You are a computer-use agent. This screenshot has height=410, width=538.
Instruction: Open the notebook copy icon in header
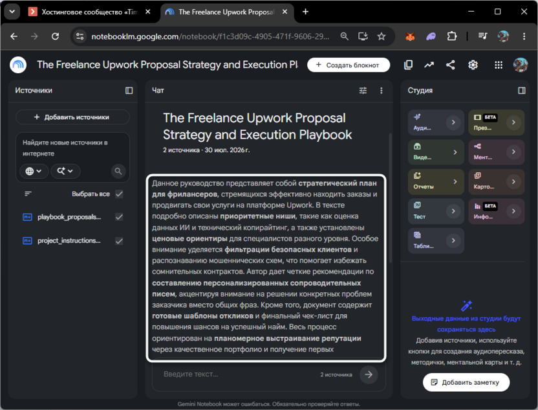[408, 65]
